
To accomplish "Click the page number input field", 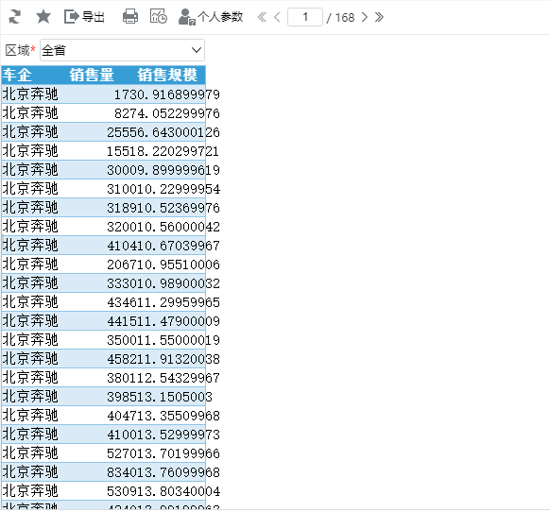I will (305, 17).
